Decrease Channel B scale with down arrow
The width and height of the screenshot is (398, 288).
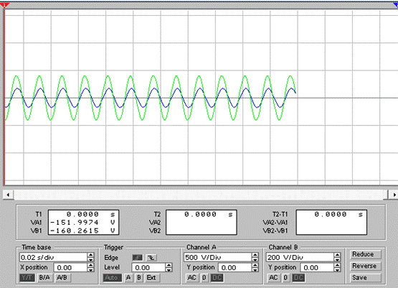pyautogui.click(x=337, y=260)
